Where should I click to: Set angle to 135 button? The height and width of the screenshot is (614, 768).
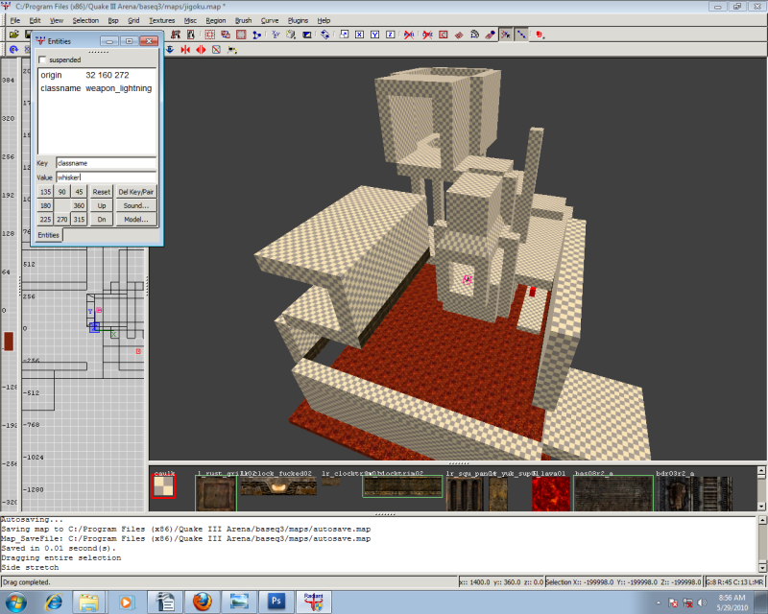[45, 192]
